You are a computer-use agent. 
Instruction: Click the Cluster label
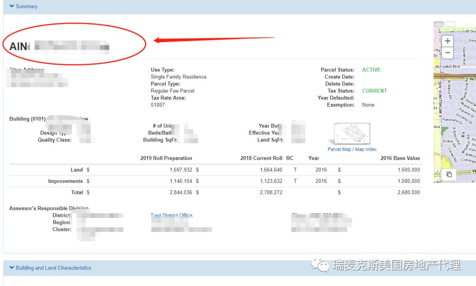(62, 229)
